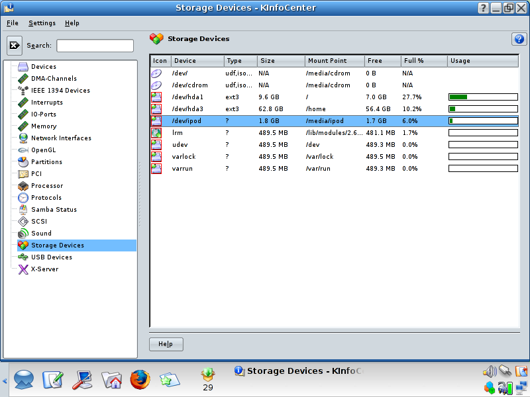Click the /dev/hda3 usage bar

pos(483,109)
